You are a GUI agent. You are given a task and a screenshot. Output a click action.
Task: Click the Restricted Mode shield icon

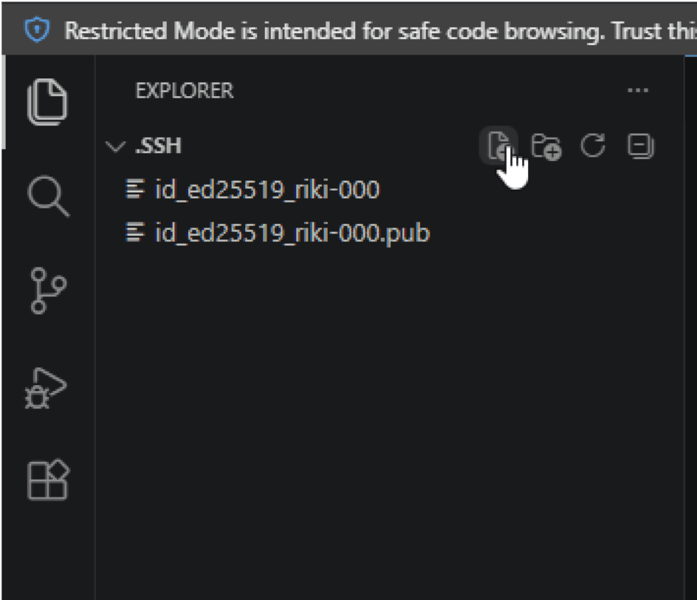click(x=38, y=30)
